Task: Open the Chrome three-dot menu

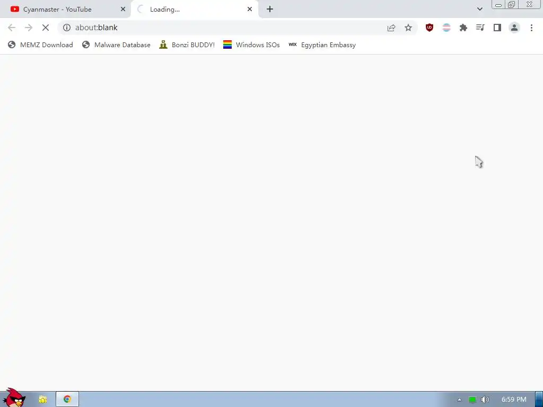Action: (x=531, y=28)
